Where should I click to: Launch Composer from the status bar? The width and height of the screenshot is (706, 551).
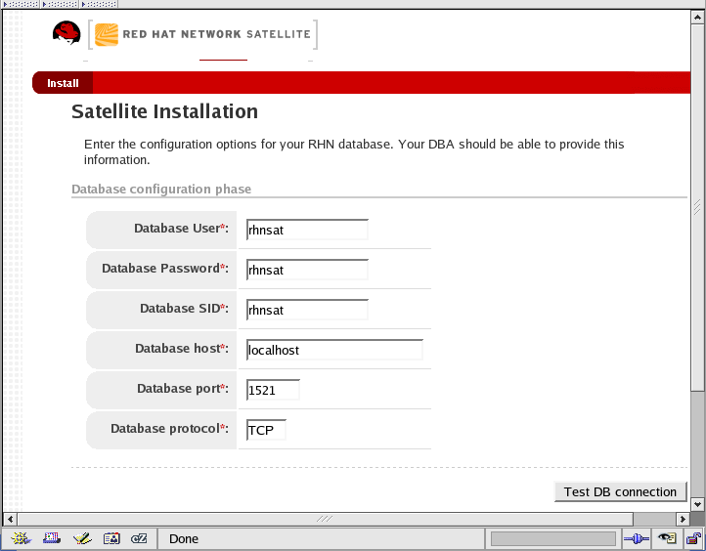click(x=81, y=538)
